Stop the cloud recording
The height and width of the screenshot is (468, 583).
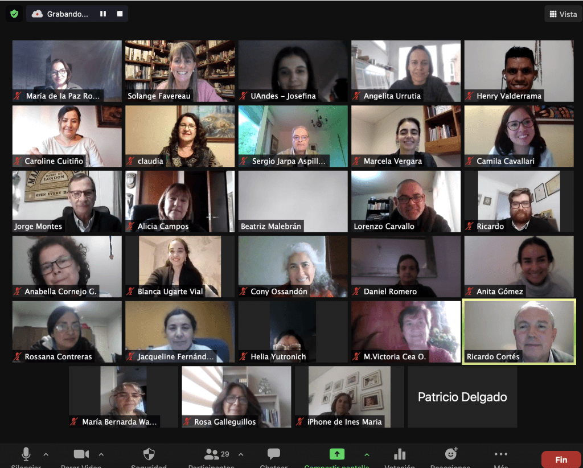(x=120, y=14)
